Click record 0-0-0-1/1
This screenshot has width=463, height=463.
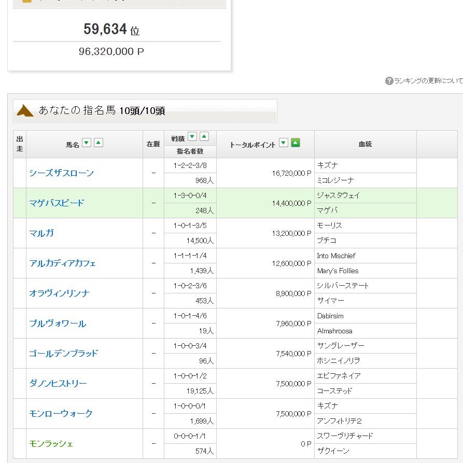point(190,436)
